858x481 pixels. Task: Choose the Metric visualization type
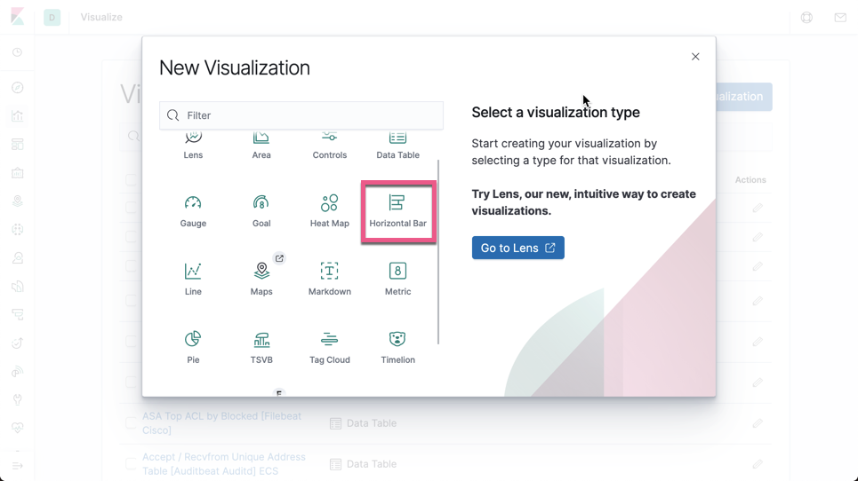click(397, 280)
